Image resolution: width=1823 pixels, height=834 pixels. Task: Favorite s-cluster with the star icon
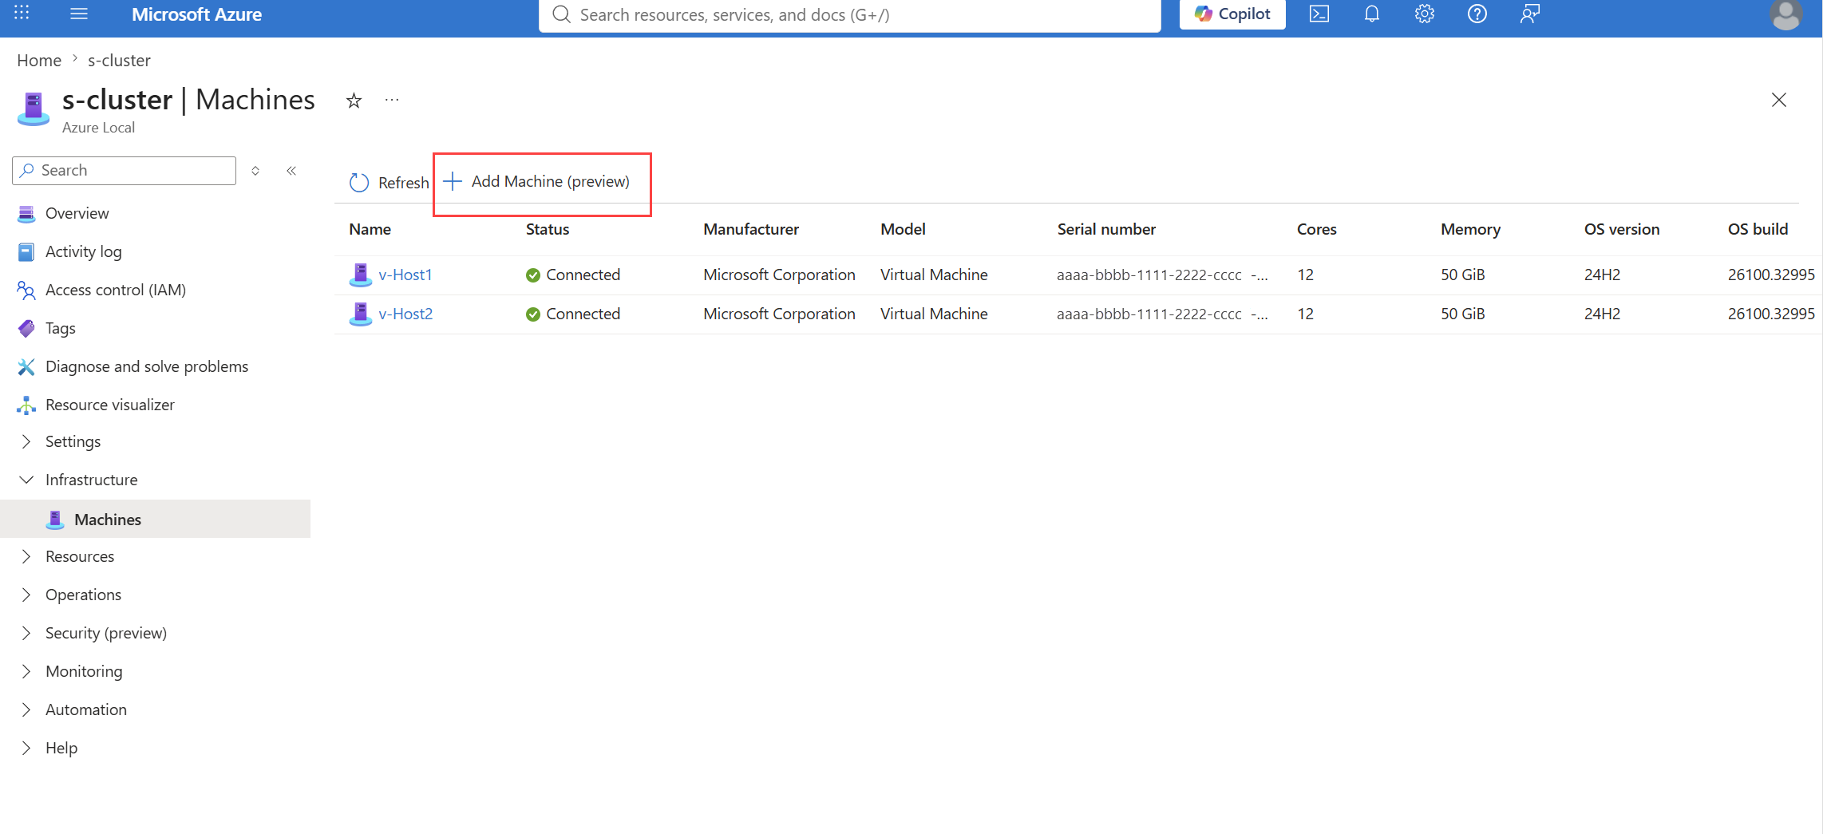coord(354,101)
